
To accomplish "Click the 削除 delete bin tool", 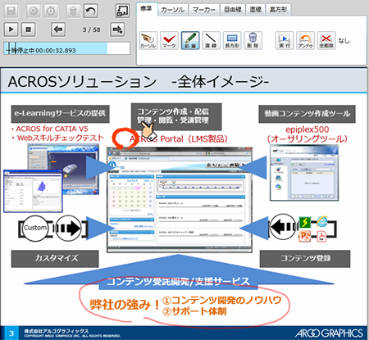I will [x=253, y=40].
